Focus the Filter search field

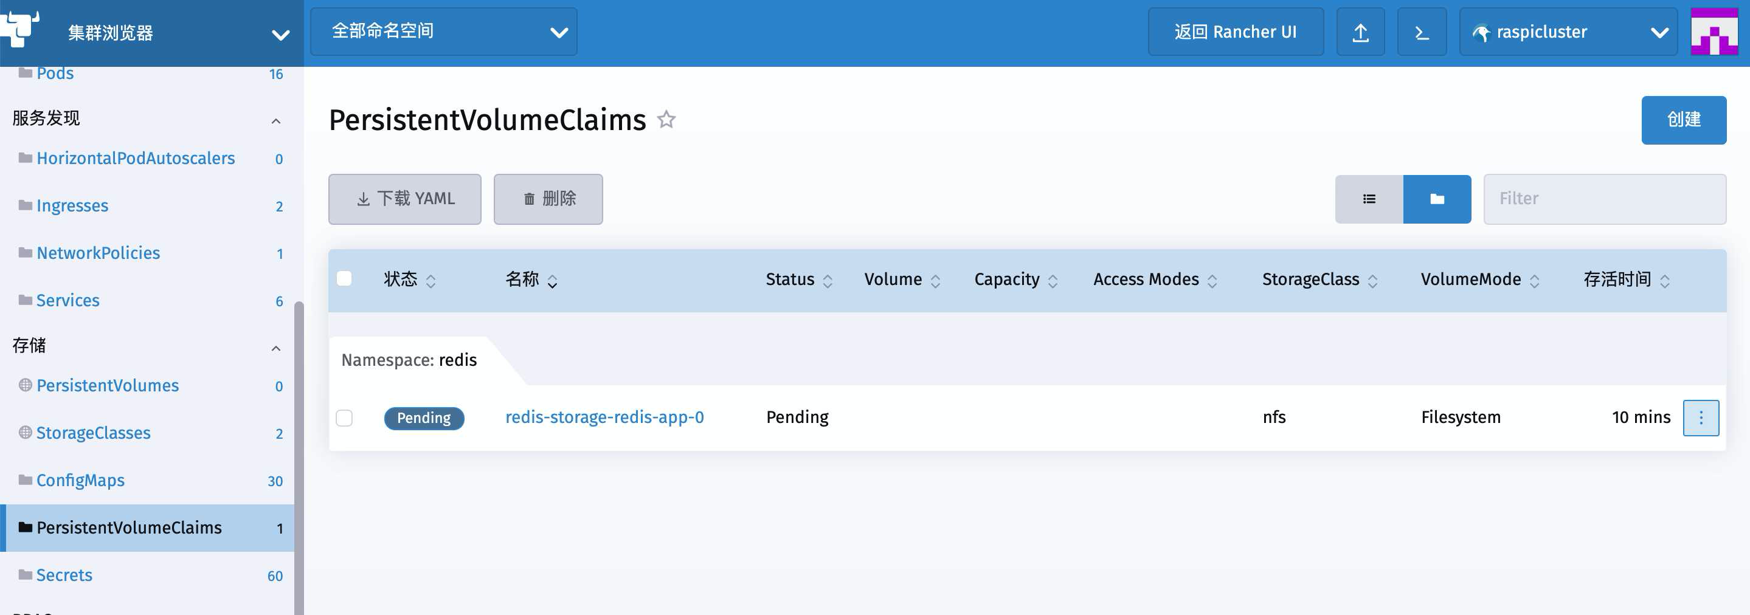point(1604,199)
